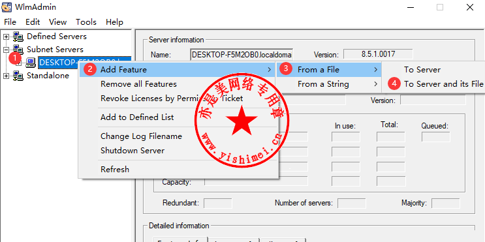This screenshot has height=242, width=485.
Task: Choose Add Feature in context menu
Action: tap(177, 70)
